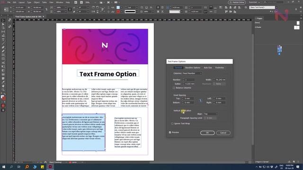
Task: Open the File menu
Action: pyautogui.click(x=9, y=2)
